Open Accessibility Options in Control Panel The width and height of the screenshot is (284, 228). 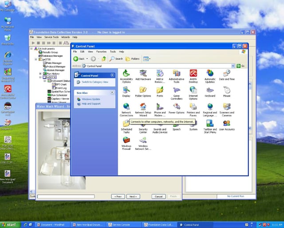click(x=126, y=76)
